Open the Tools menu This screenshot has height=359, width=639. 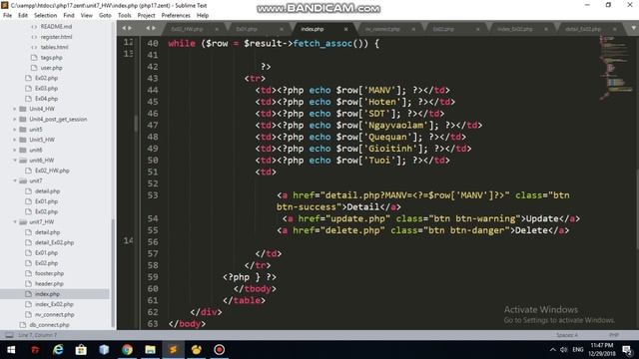coord(124,16)
